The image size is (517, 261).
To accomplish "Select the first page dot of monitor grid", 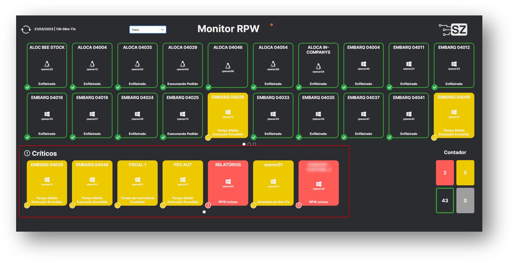I will pos(244,144).
